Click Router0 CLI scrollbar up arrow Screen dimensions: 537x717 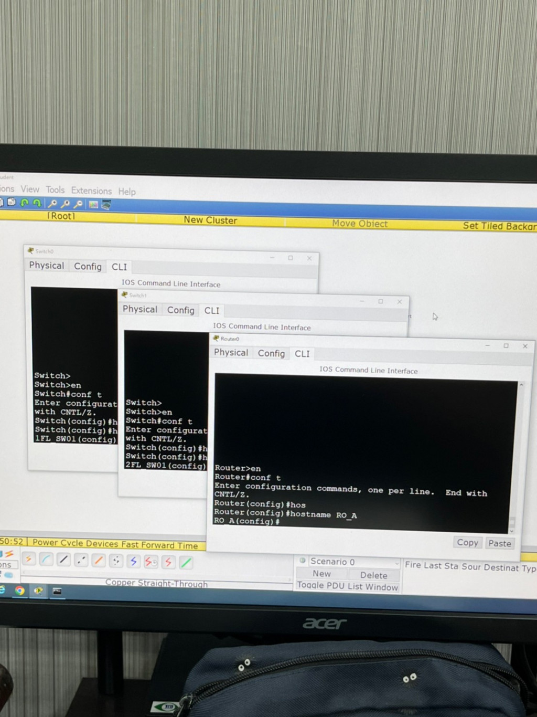pyautogui.click(x=521, y=385)
